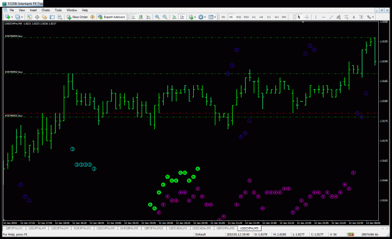Toggle the Market Watch window icon
The width and height of the screenshot is (392, 239).
coord(29,17)
